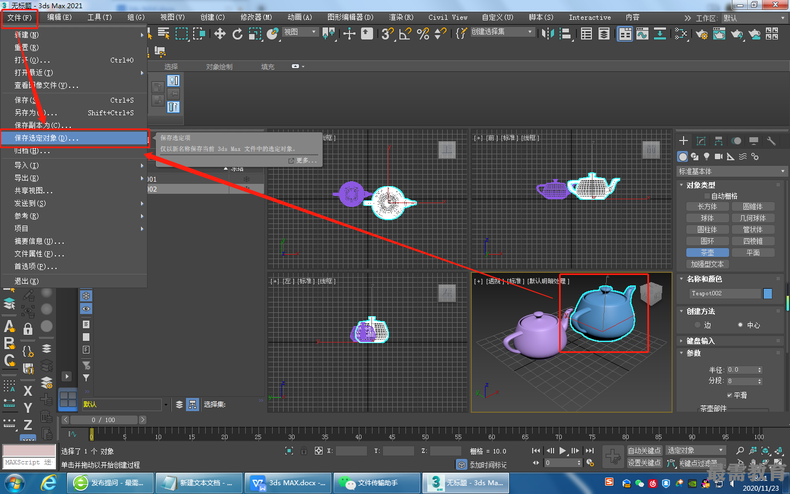Open the Align tool

point(565,34)
